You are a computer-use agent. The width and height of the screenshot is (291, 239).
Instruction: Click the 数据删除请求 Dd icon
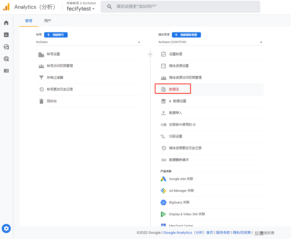[x=164, y=160]
